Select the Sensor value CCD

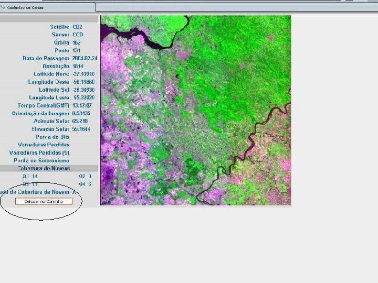pos(78,35)
